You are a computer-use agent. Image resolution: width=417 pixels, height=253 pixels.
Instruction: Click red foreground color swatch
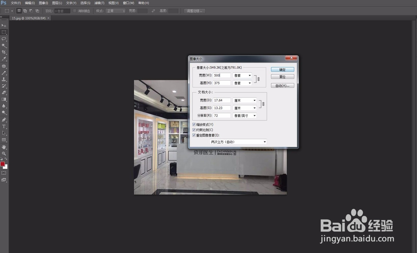3,164
